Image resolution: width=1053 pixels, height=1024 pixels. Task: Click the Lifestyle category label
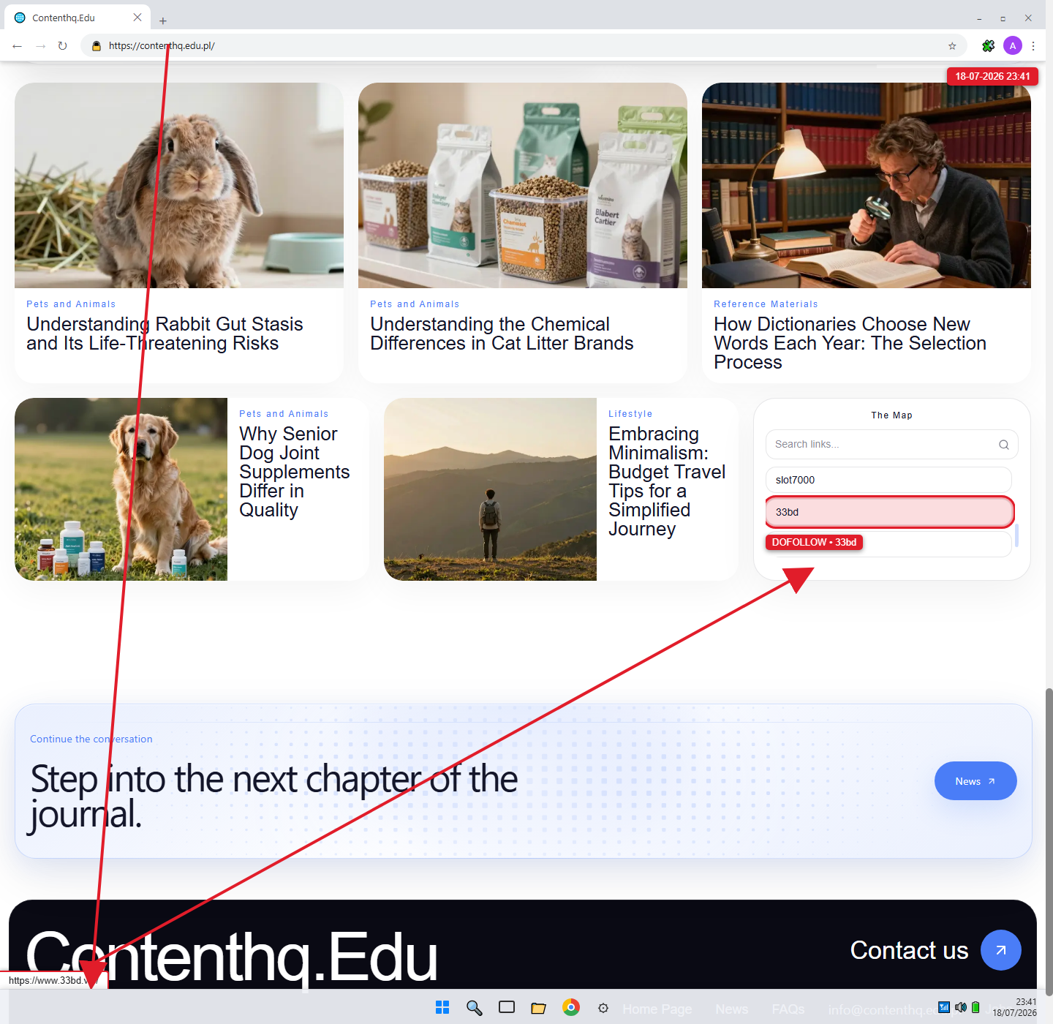[x=630, y=414]
